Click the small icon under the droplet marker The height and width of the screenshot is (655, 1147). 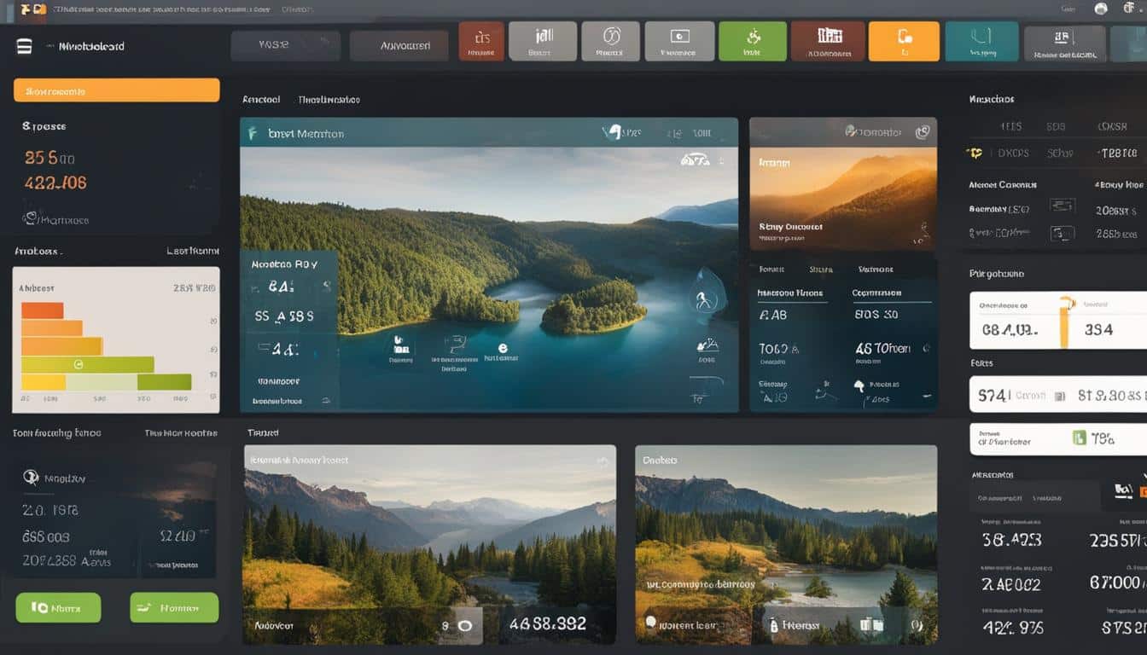pyautogui.click(x=707, y=345)
